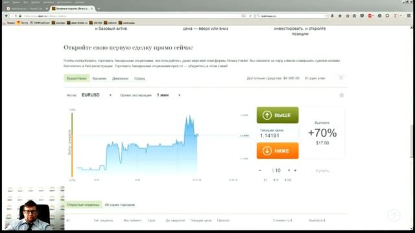The height and width of the screenshot is (233, 415).
Task: Close the active binary options tab
Action: pos(92,8)
